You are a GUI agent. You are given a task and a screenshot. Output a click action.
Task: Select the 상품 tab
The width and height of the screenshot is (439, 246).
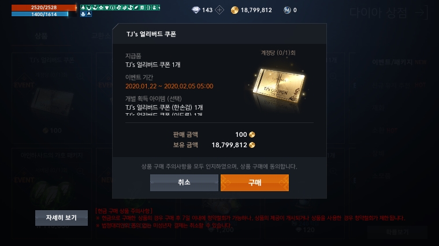(41, 36)
